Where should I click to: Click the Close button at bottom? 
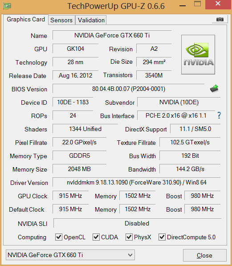[x=205, y=255]
